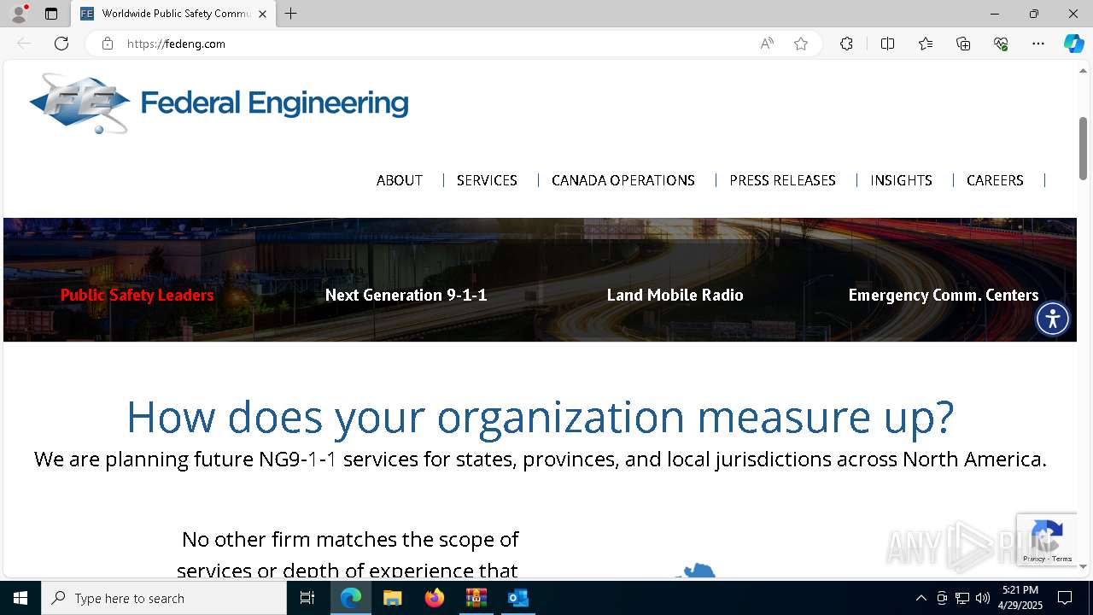Select Next Generation 9-1-1 banner link
Image resolution: width=1093 pixels, height=615 pixels.
tap(406, 295)
